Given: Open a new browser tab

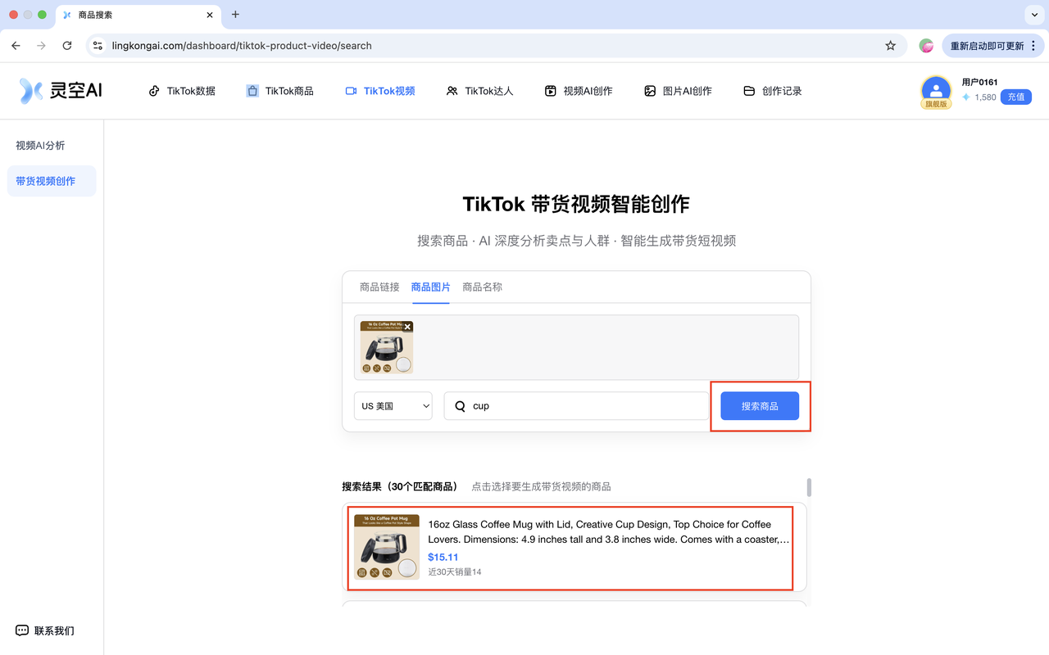Looking at the screenshot, I should 235,15.
